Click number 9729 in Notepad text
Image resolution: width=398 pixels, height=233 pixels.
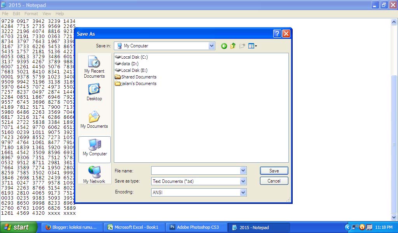7,21
